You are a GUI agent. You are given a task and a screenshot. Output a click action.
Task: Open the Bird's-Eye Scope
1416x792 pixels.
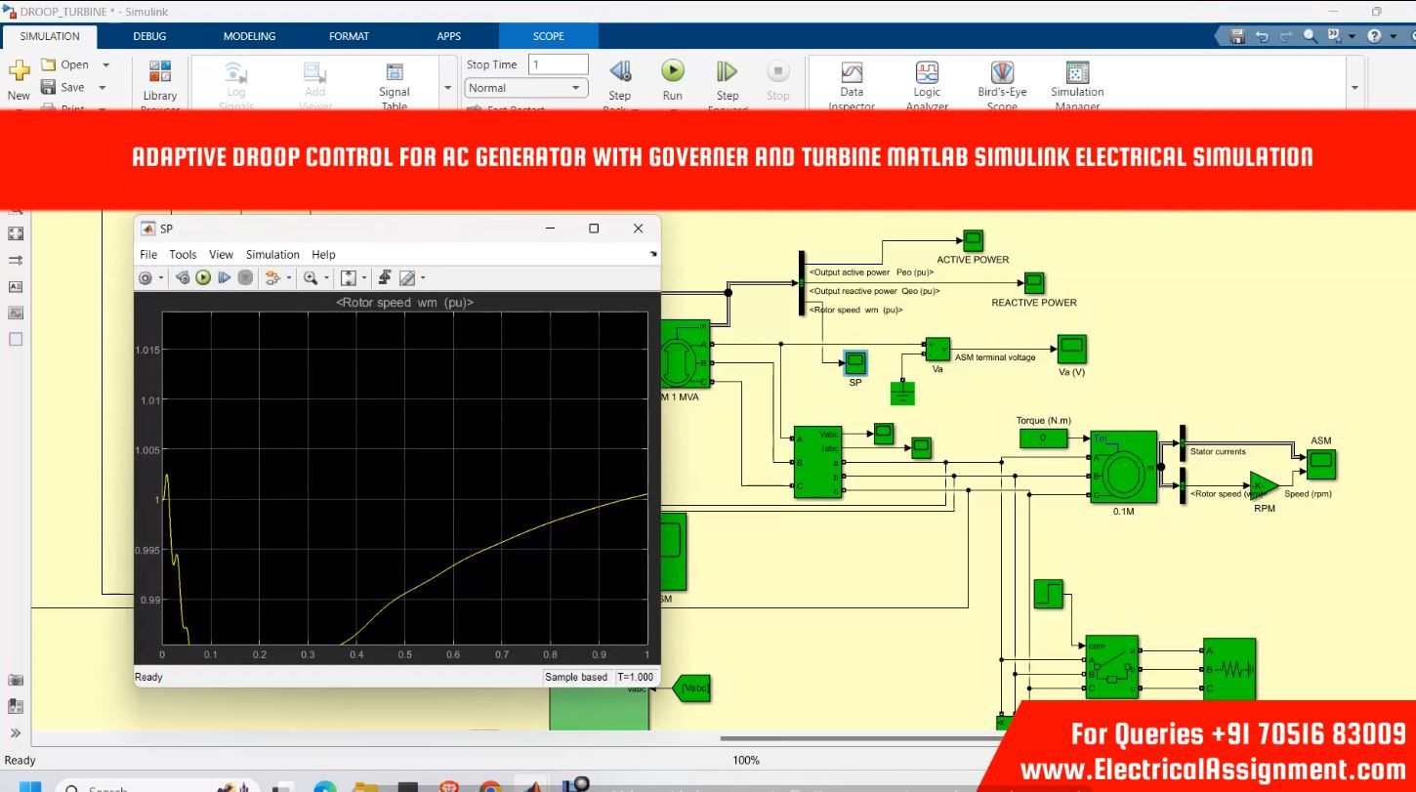[1002, 74]
